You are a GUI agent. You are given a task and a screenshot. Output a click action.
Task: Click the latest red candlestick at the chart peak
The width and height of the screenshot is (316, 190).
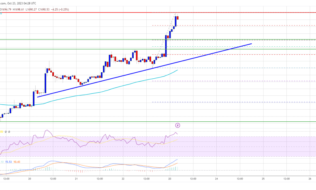click(178, 17)
